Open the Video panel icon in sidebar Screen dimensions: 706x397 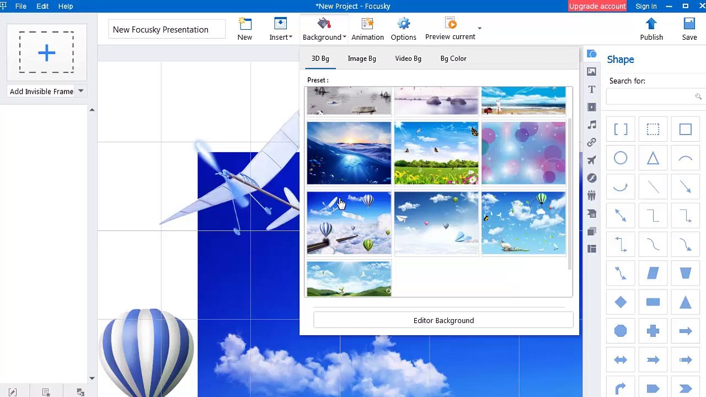click(592, 107)
